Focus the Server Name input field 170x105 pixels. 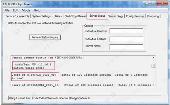[x=126, y=47]
